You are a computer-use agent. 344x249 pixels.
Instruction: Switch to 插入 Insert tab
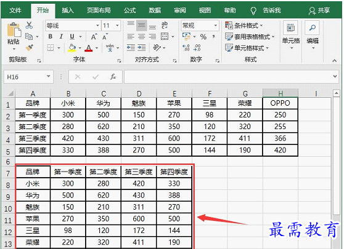click(x=68, y=10)
